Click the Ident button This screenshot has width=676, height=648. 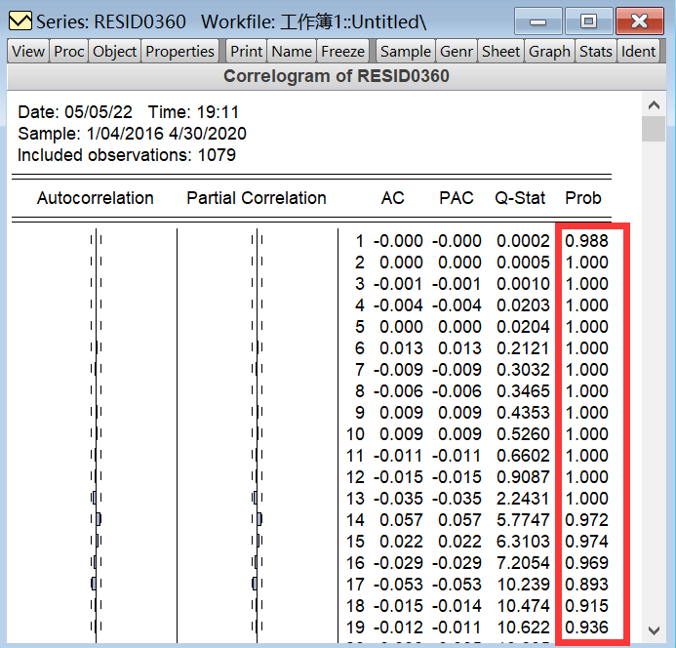click(x=639, y=52)
